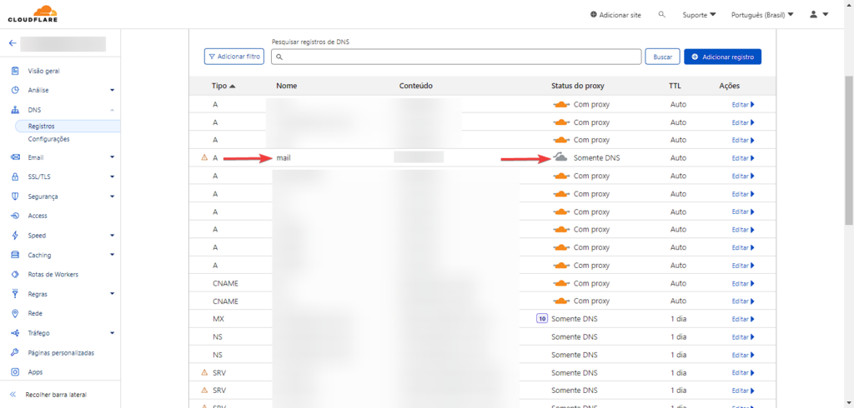Click the DNS network icon
The image size is (854, 408).
click(x=15, y=110)
